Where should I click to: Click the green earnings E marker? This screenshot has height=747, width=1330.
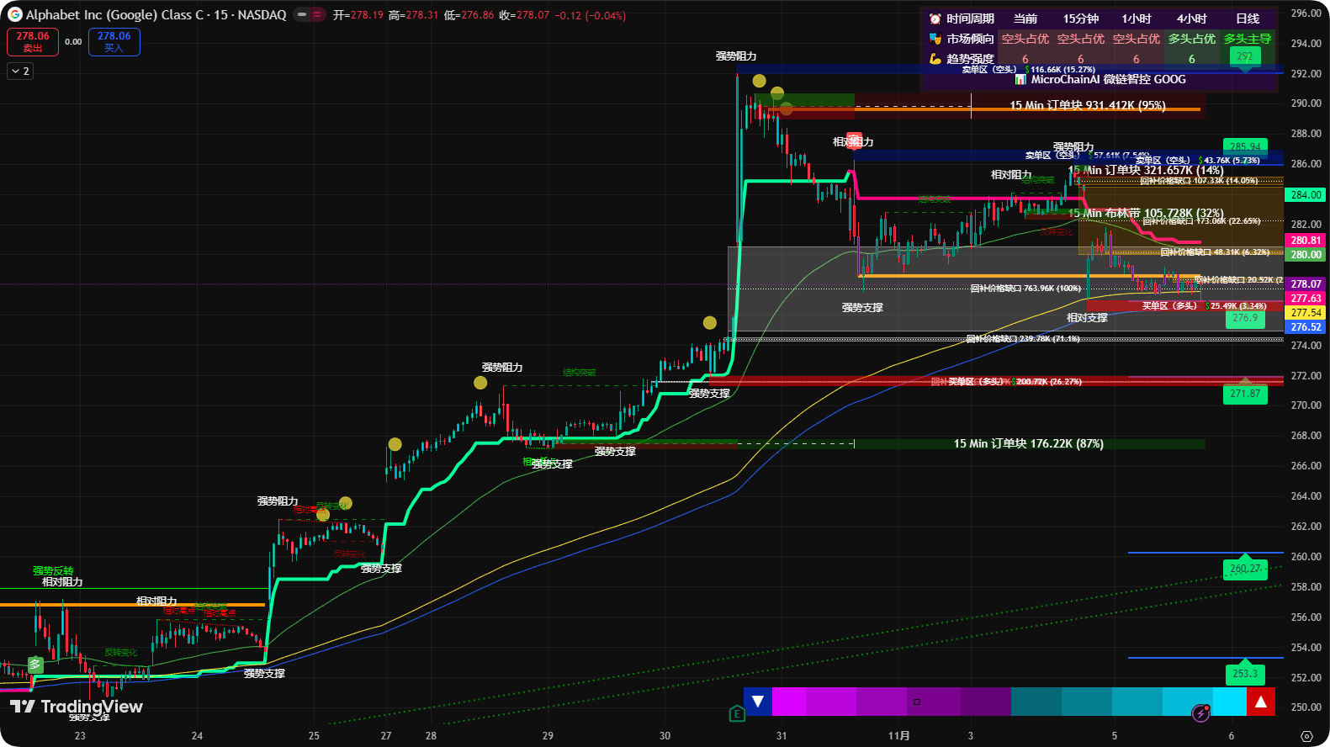click(x=737, y=714)
